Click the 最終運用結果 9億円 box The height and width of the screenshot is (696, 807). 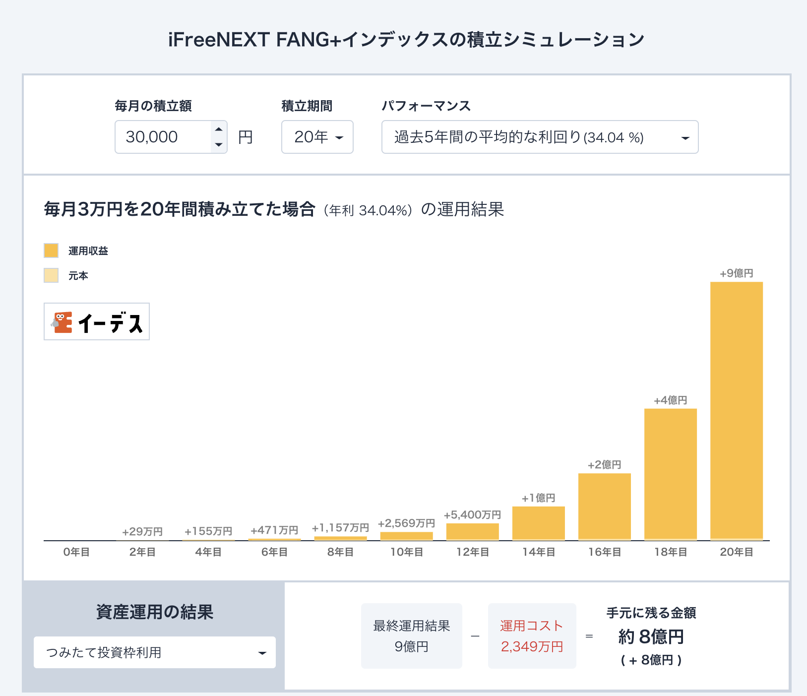click(x=412, y=636)
